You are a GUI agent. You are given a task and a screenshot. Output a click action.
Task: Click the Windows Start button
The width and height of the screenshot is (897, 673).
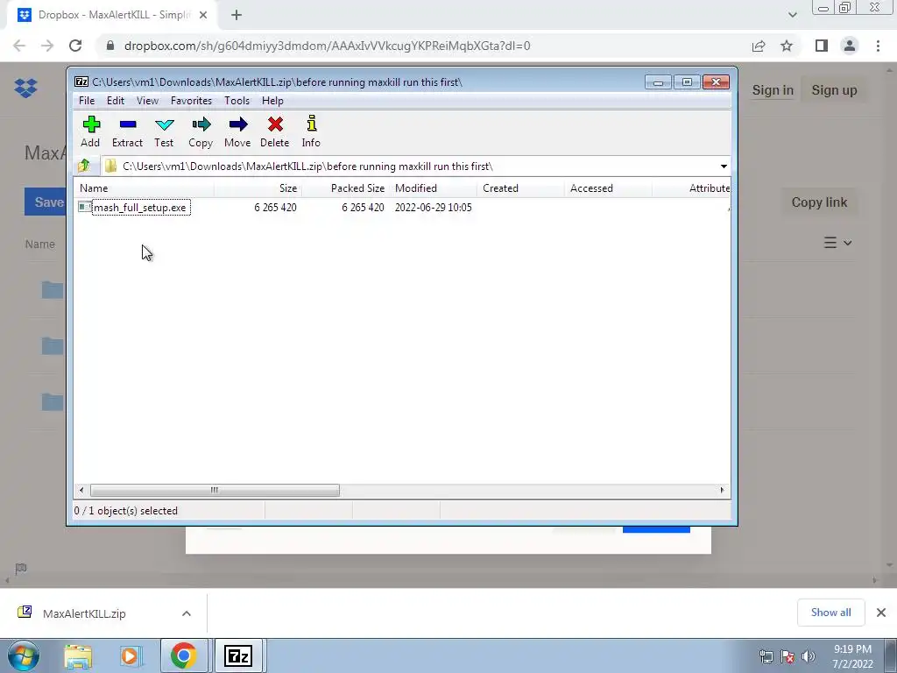[23, 655]
